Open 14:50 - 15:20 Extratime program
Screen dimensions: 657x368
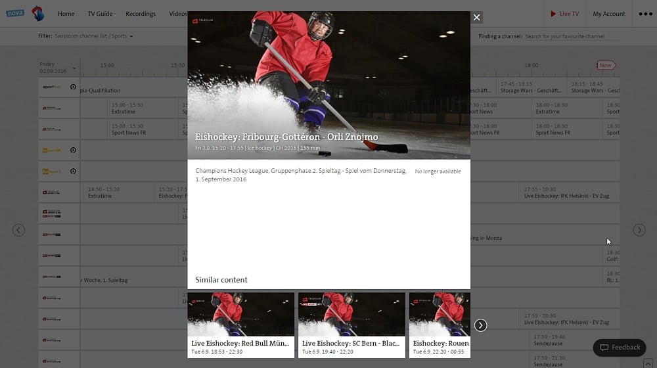(118, 193)
